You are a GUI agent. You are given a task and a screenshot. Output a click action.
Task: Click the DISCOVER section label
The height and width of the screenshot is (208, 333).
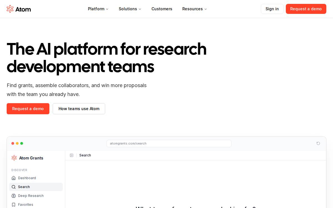(x=19, y=170)
